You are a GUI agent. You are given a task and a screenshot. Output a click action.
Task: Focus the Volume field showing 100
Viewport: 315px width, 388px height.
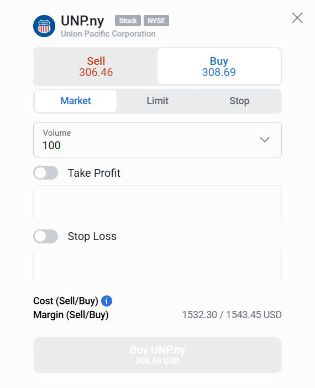pos(158,140)
